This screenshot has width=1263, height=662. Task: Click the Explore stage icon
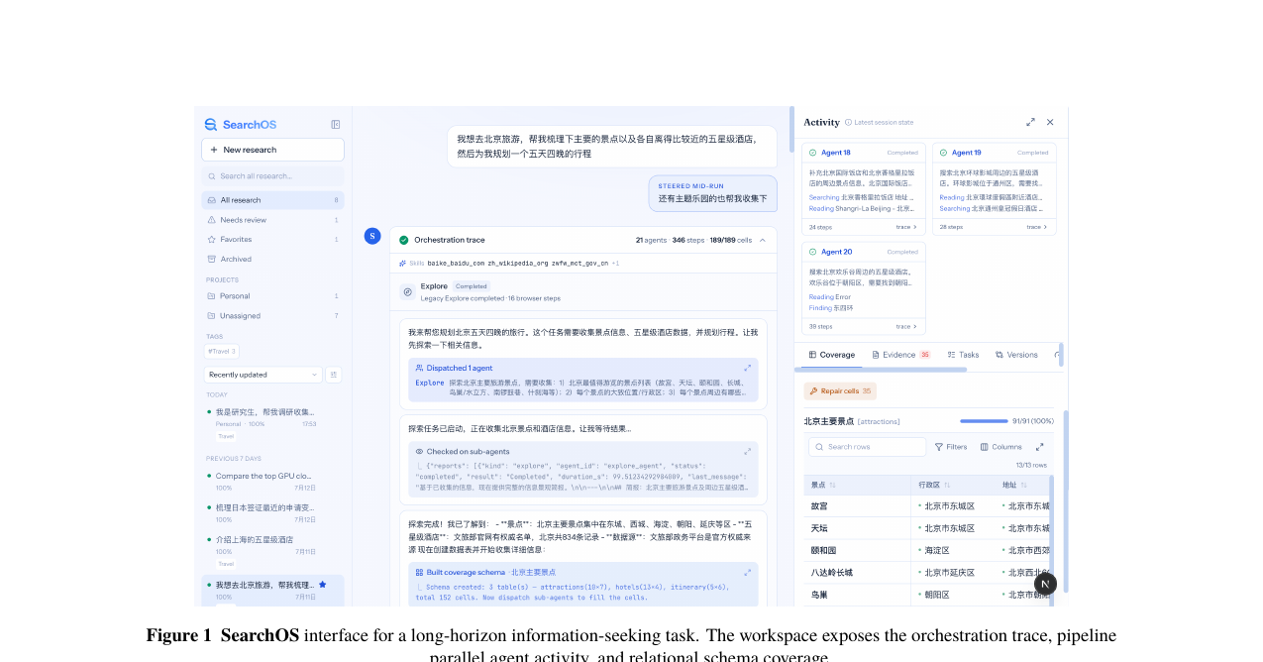pos(407,291)
